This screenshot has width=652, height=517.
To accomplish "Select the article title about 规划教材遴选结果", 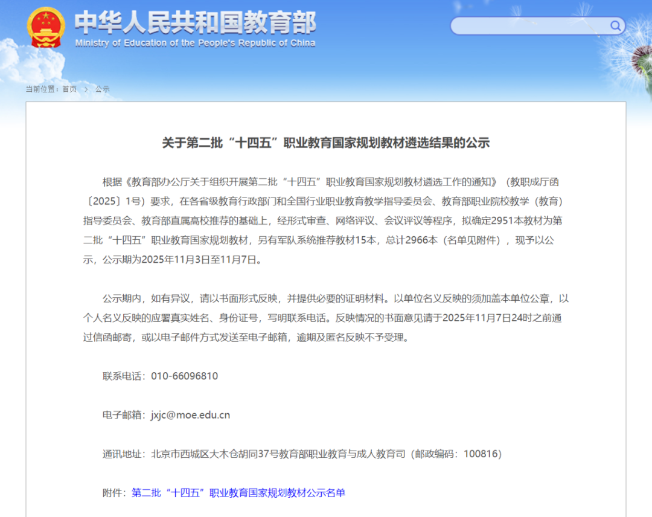I will click(x=326, y=143).
